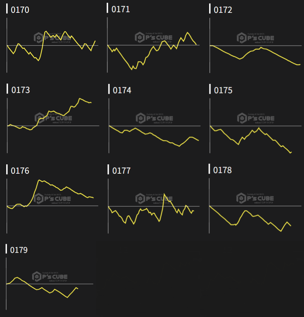Click the 0178 machine number label

223,170
